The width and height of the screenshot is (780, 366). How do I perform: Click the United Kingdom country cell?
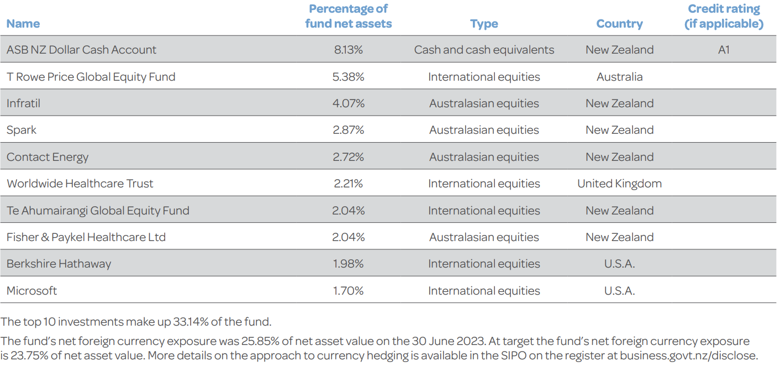pos(619,184)
